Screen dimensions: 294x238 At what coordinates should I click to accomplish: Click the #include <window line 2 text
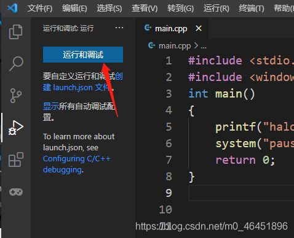[241, 77]
